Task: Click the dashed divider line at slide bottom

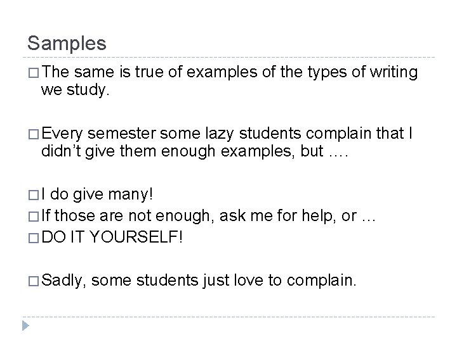Action: pos(228,317)
